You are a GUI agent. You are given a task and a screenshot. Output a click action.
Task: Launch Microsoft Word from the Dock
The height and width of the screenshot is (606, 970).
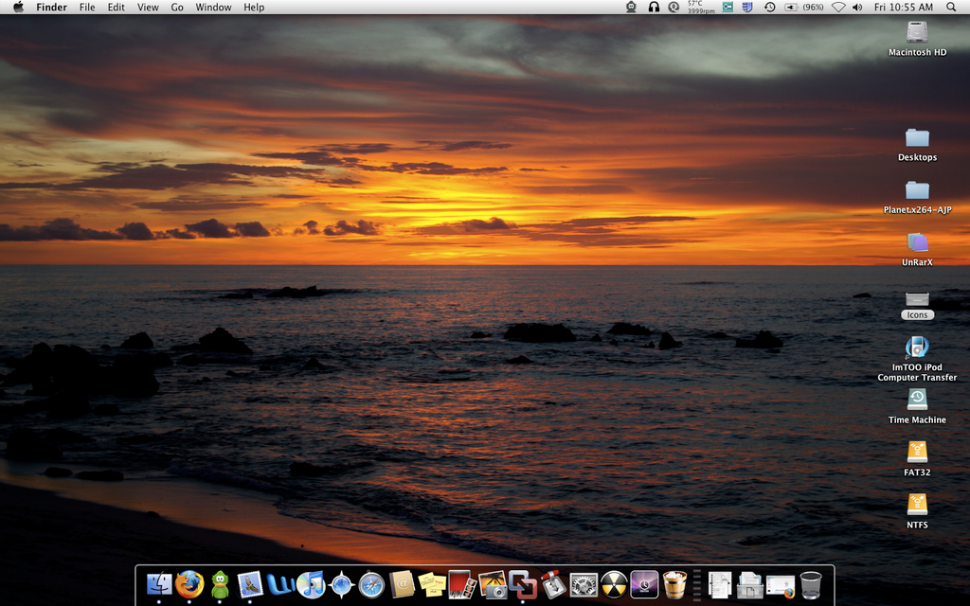click(x=280, y=584)
